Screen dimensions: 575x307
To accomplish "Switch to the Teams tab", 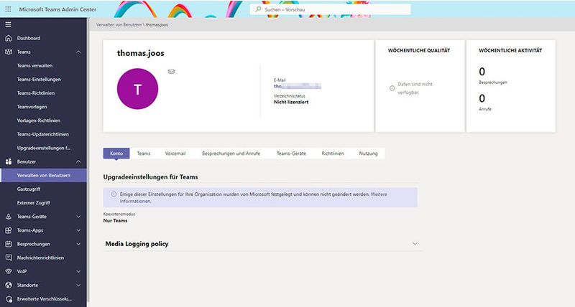I will [144, 153].
